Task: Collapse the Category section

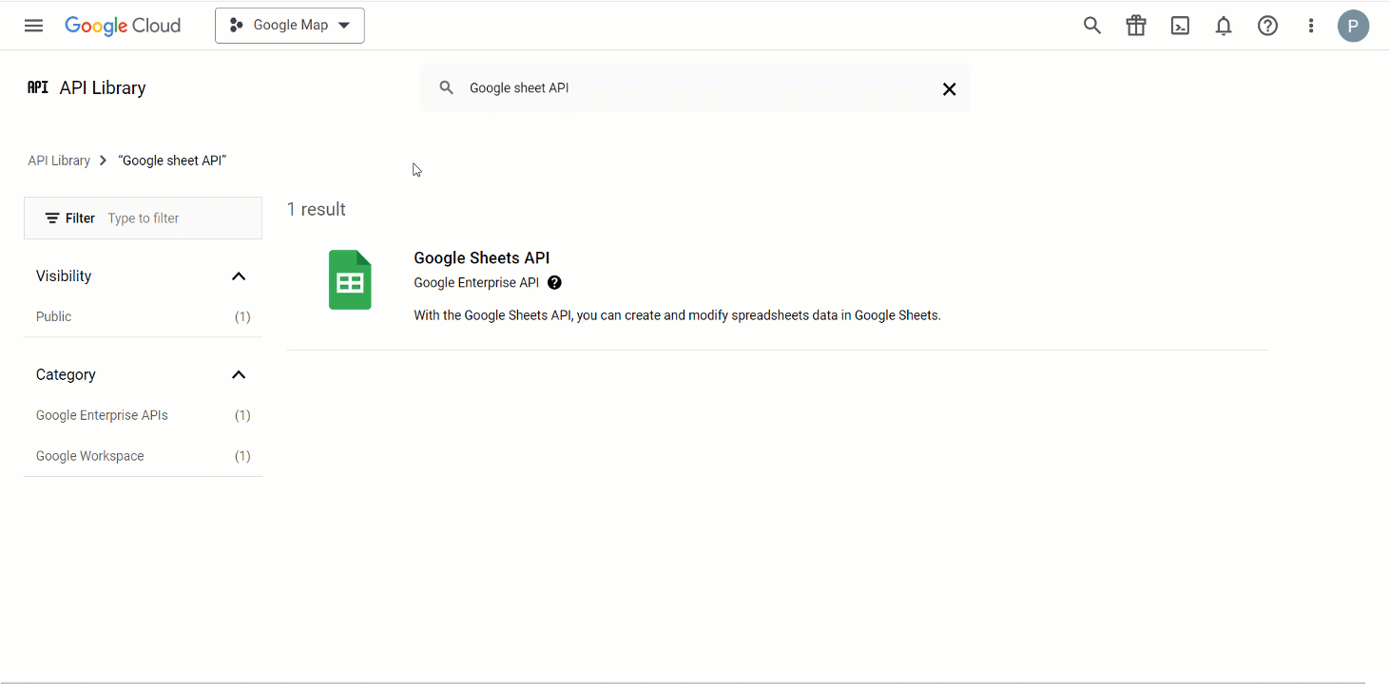Action: click(x=239, y=375)
